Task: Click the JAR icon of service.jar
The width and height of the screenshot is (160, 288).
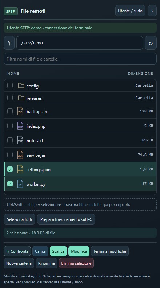Action: pos(20,155)
